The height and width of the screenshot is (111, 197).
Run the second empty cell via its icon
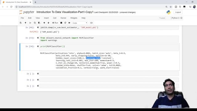point(38,80)
